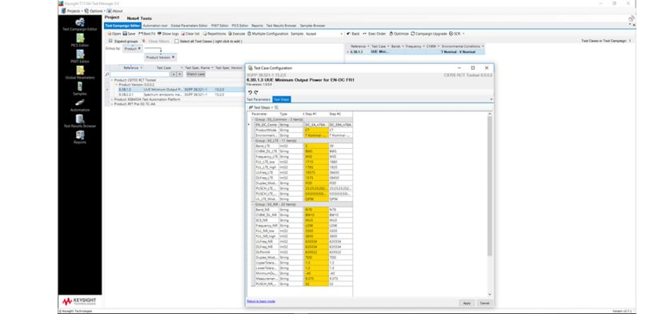Collapse Product C8705 RCT Toolset tree node

click(x=112, y=80)
